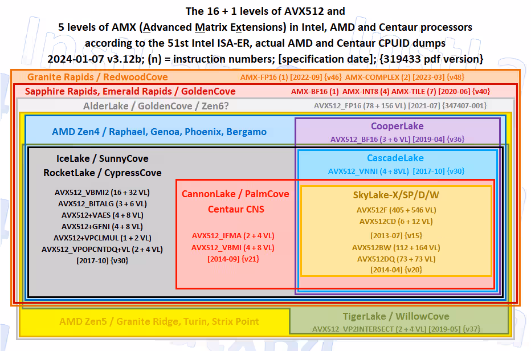Click 'AVX512_BF16 (3 + 6 VL)' line
This screenshot has width=531, height=351.
click(x=370, y=139)
